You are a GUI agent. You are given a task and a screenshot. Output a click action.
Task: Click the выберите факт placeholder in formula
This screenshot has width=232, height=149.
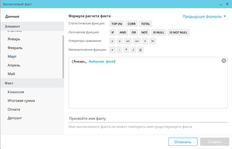(101, 61)
